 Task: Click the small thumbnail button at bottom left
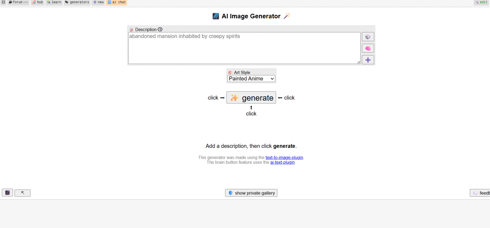coord(8,193)
